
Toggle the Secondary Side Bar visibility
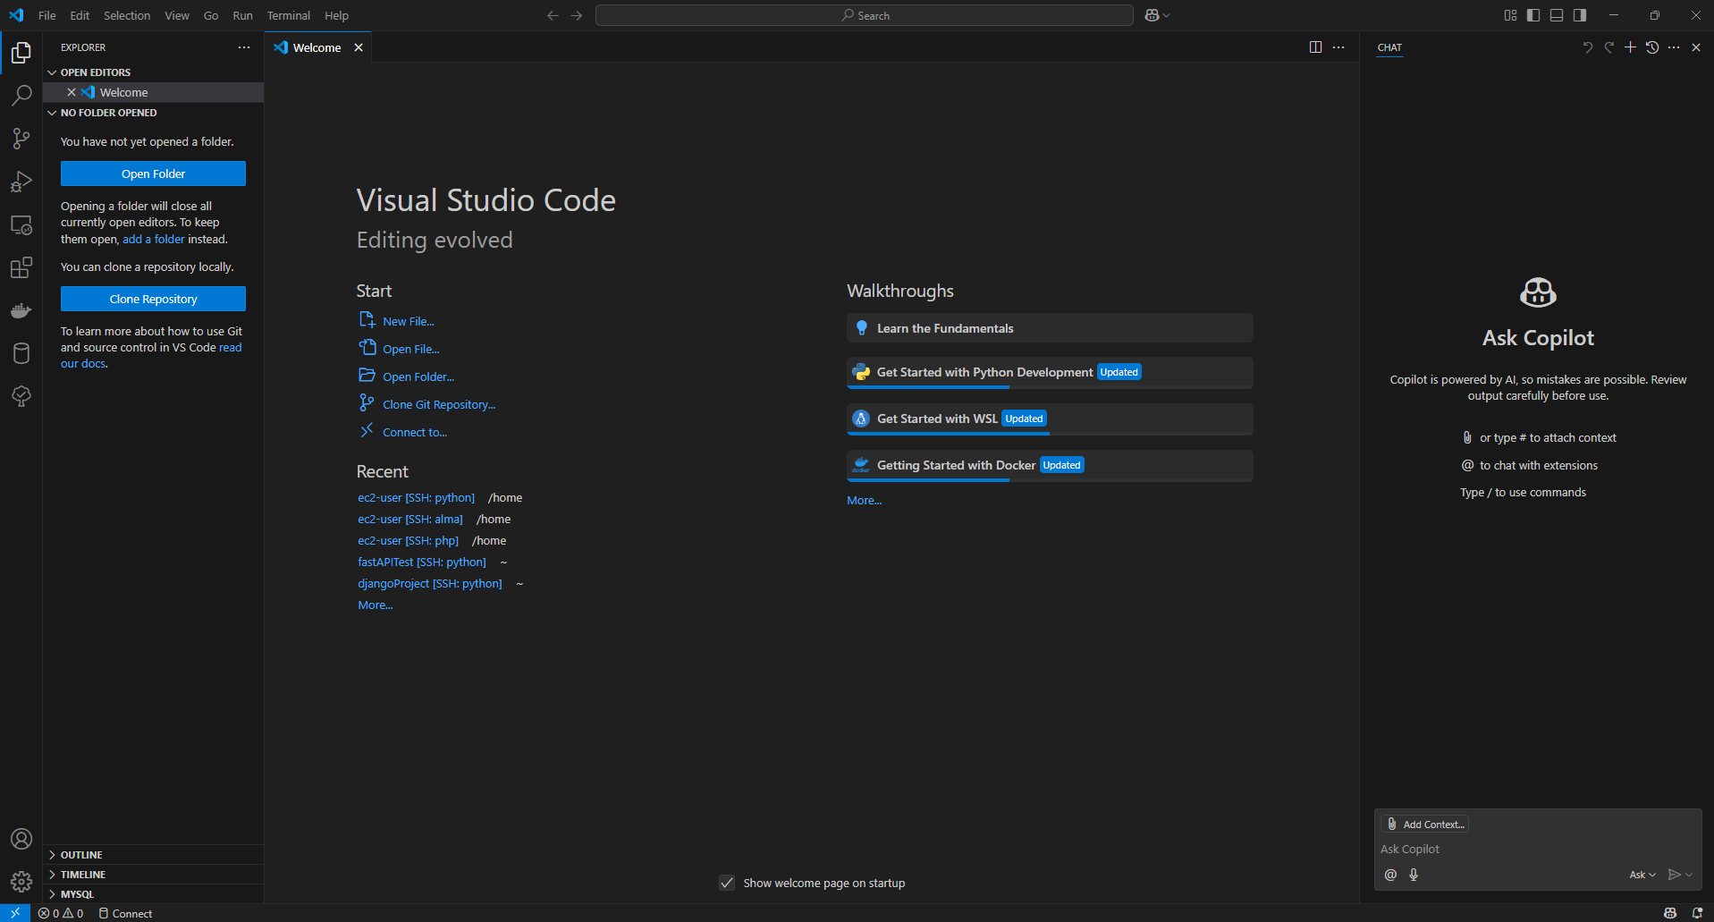1580,15
